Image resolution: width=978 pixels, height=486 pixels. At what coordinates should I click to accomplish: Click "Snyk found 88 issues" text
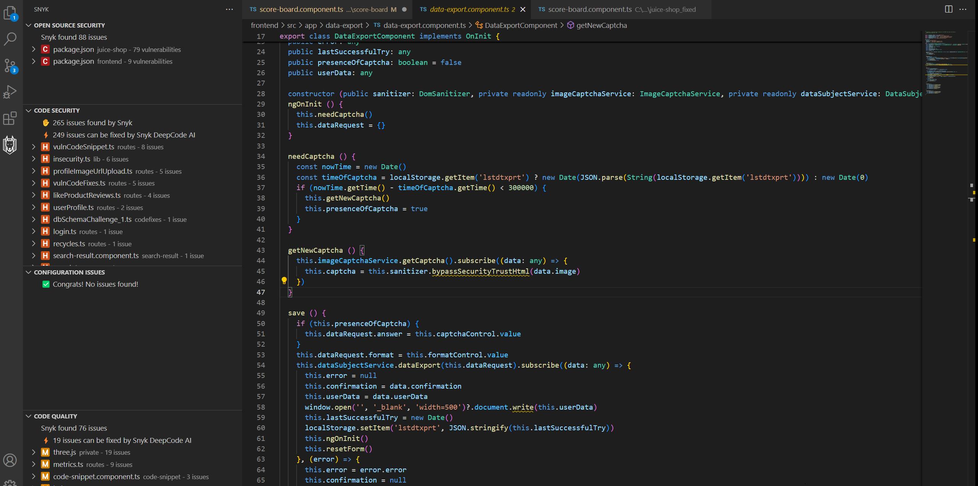74,37
